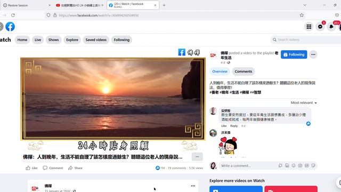This screenshot has height=192, width=341.
Task: Click the second commenter's profile picture
Action: pos(213,133)
